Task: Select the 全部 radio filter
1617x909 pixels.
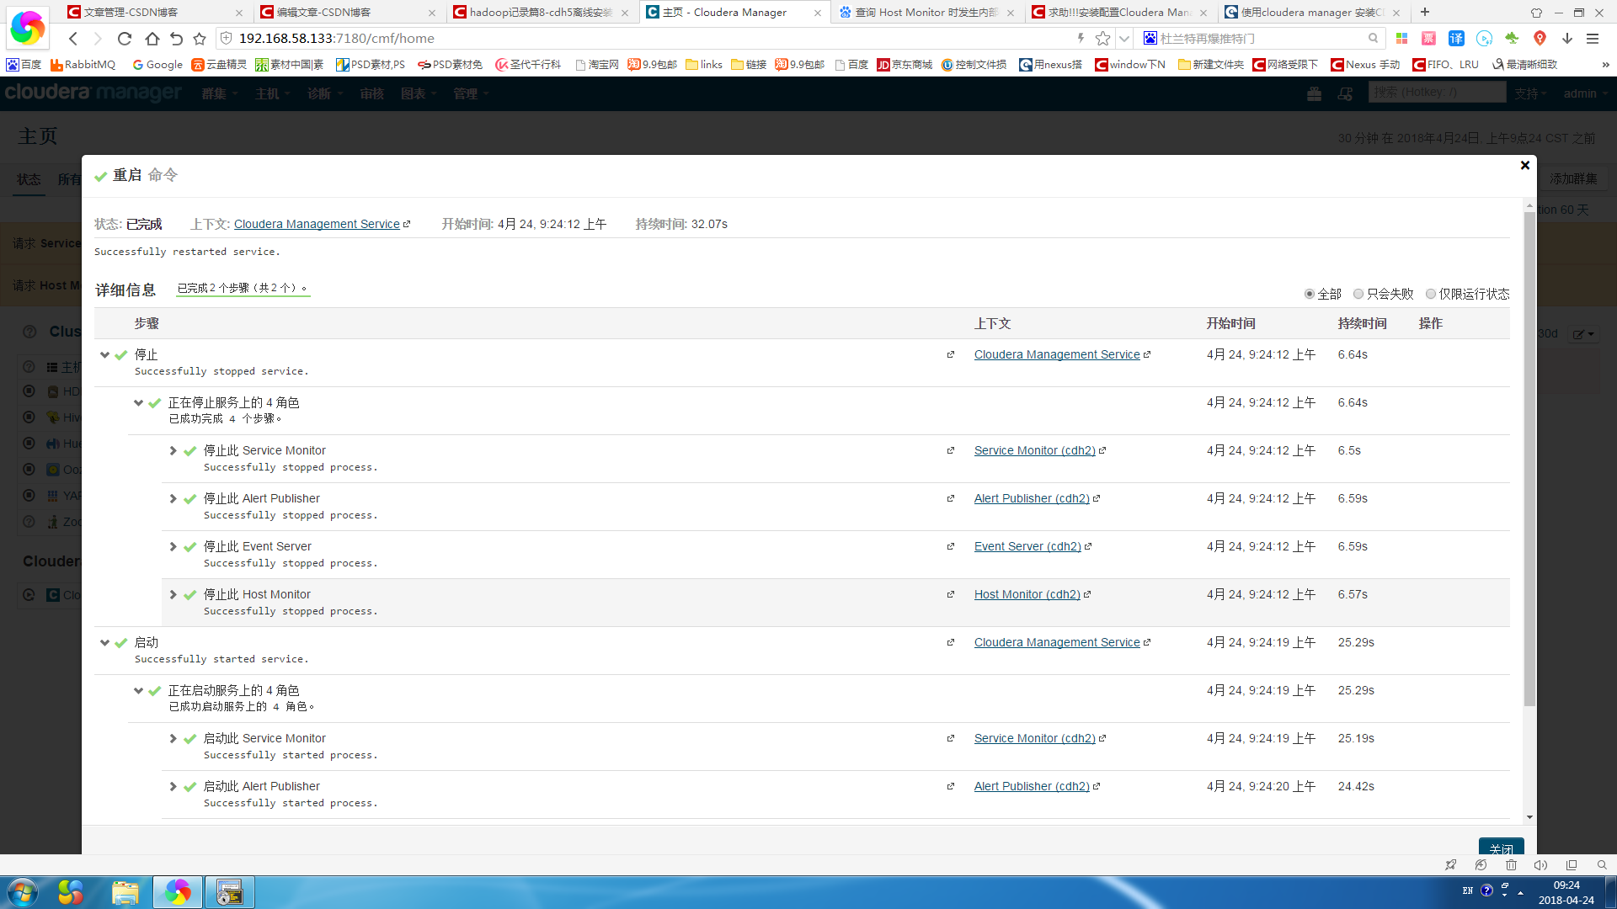Action: [1310, 294]
